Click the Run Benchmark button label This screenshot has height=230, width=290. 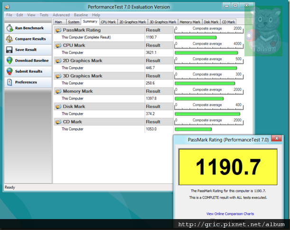[x=29, y=28]
